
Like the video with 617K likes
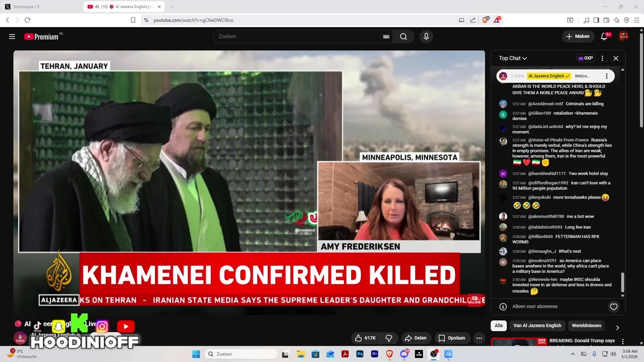tap(366, 338)
